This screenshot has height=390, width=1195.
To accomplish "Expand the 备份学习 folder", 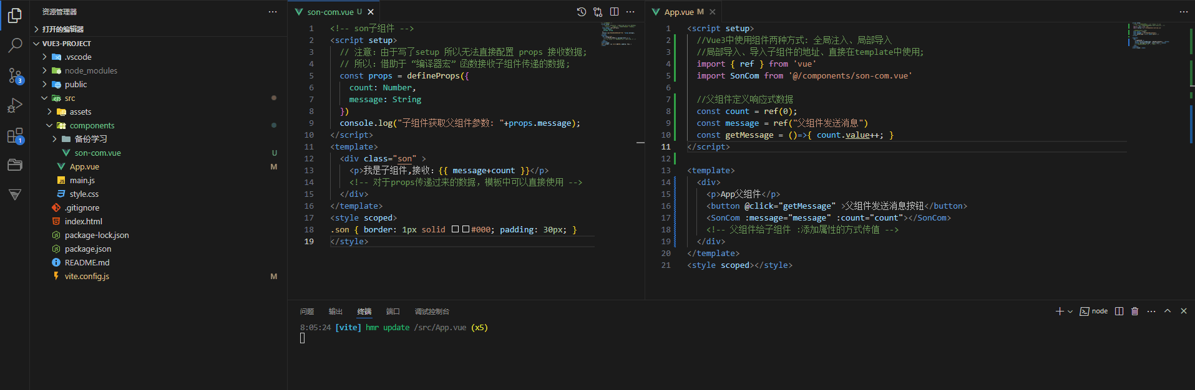I will 159,139.
